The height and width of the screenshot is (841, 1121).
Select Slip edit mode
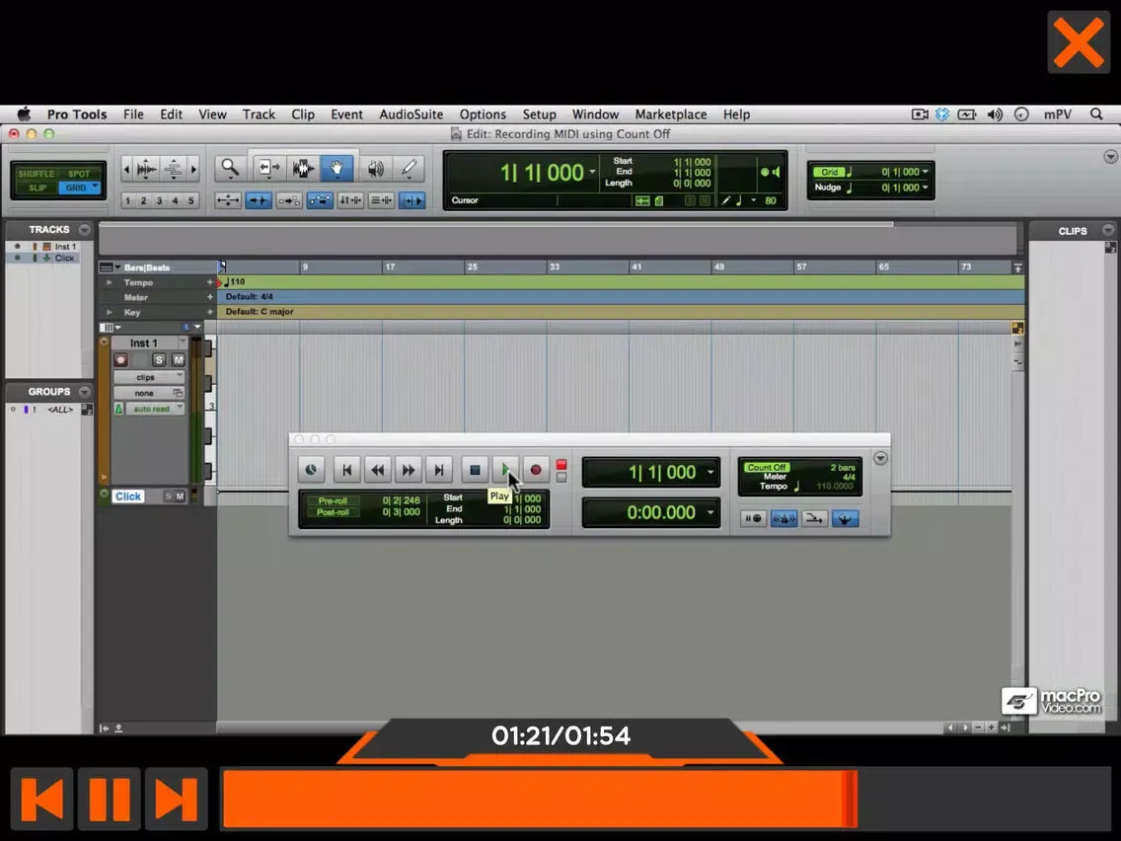37,189
